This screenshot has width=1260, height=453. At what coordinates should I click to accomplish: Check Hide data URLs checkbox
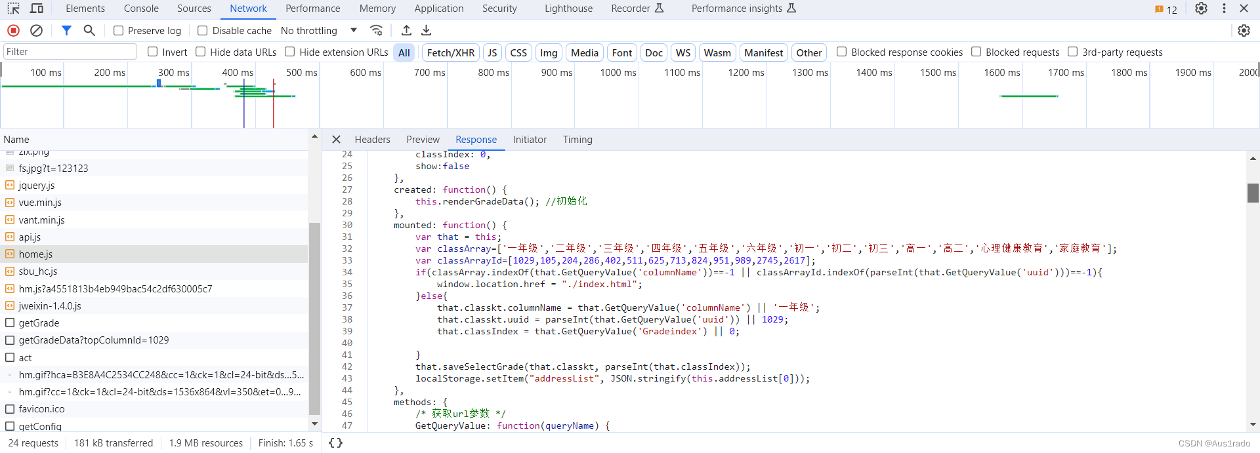click(x=201, y=52)
